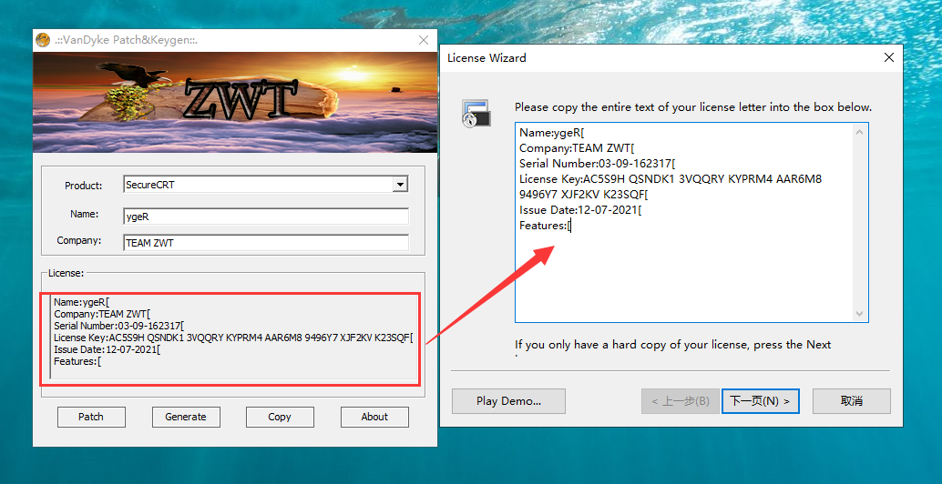
Task: Click the Patch button in keygen
Action: tap(91, 417)
